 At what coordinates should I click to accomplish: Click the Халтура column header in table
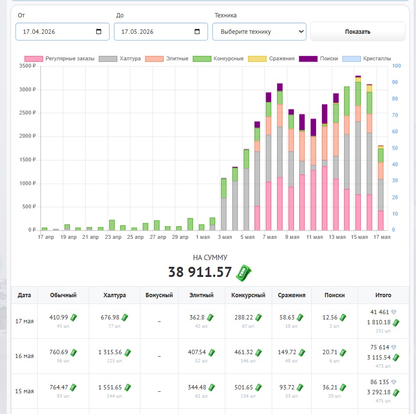[x=114, y=295]
